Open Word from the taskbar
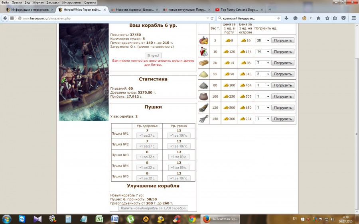This screenshot has height=224, width=359. pyautogui.click(x=115, y=219)
